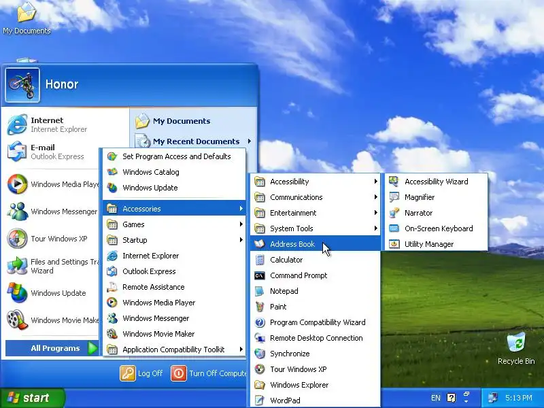Click the All Programs button
The height and width of the screenshot is (408, 544).
pyautogui.click(x=52, y=348)
